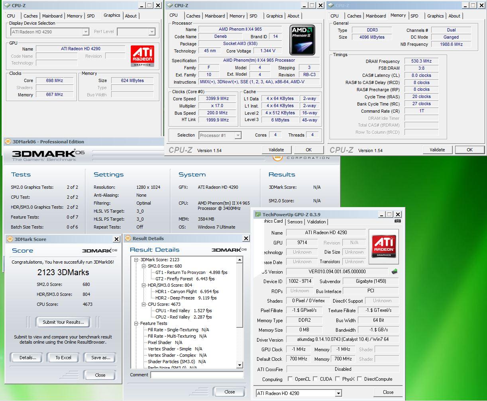
Task: Collapse the HDR/SM3.0 Score: 804 node
Action: click(x=144, y=285)
